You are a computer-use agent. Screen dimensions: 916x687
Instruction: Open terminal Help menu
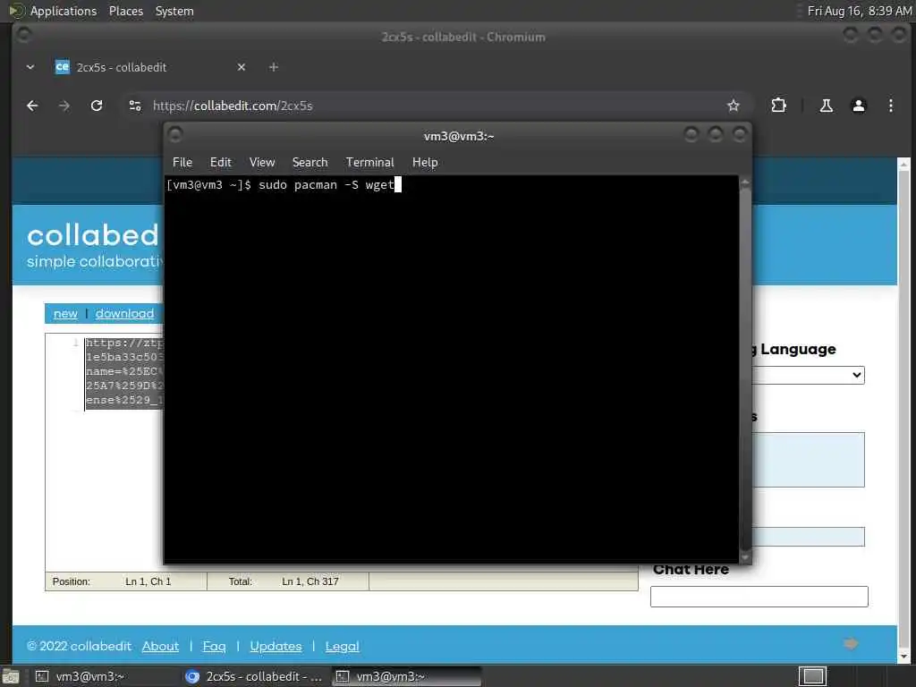[x=425, y=163]
